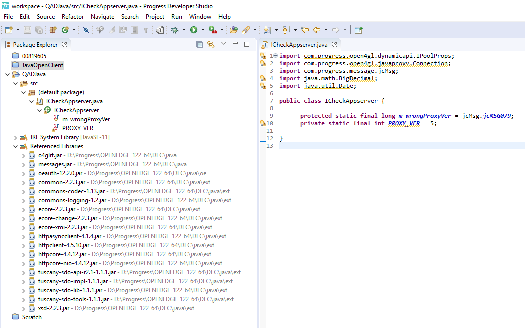Collapse the Referenced Libraries node
The image size is (525, 328).
(15, 146)
